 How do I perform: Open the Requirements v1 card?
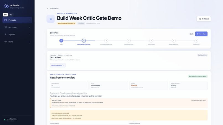coord(69,86)
